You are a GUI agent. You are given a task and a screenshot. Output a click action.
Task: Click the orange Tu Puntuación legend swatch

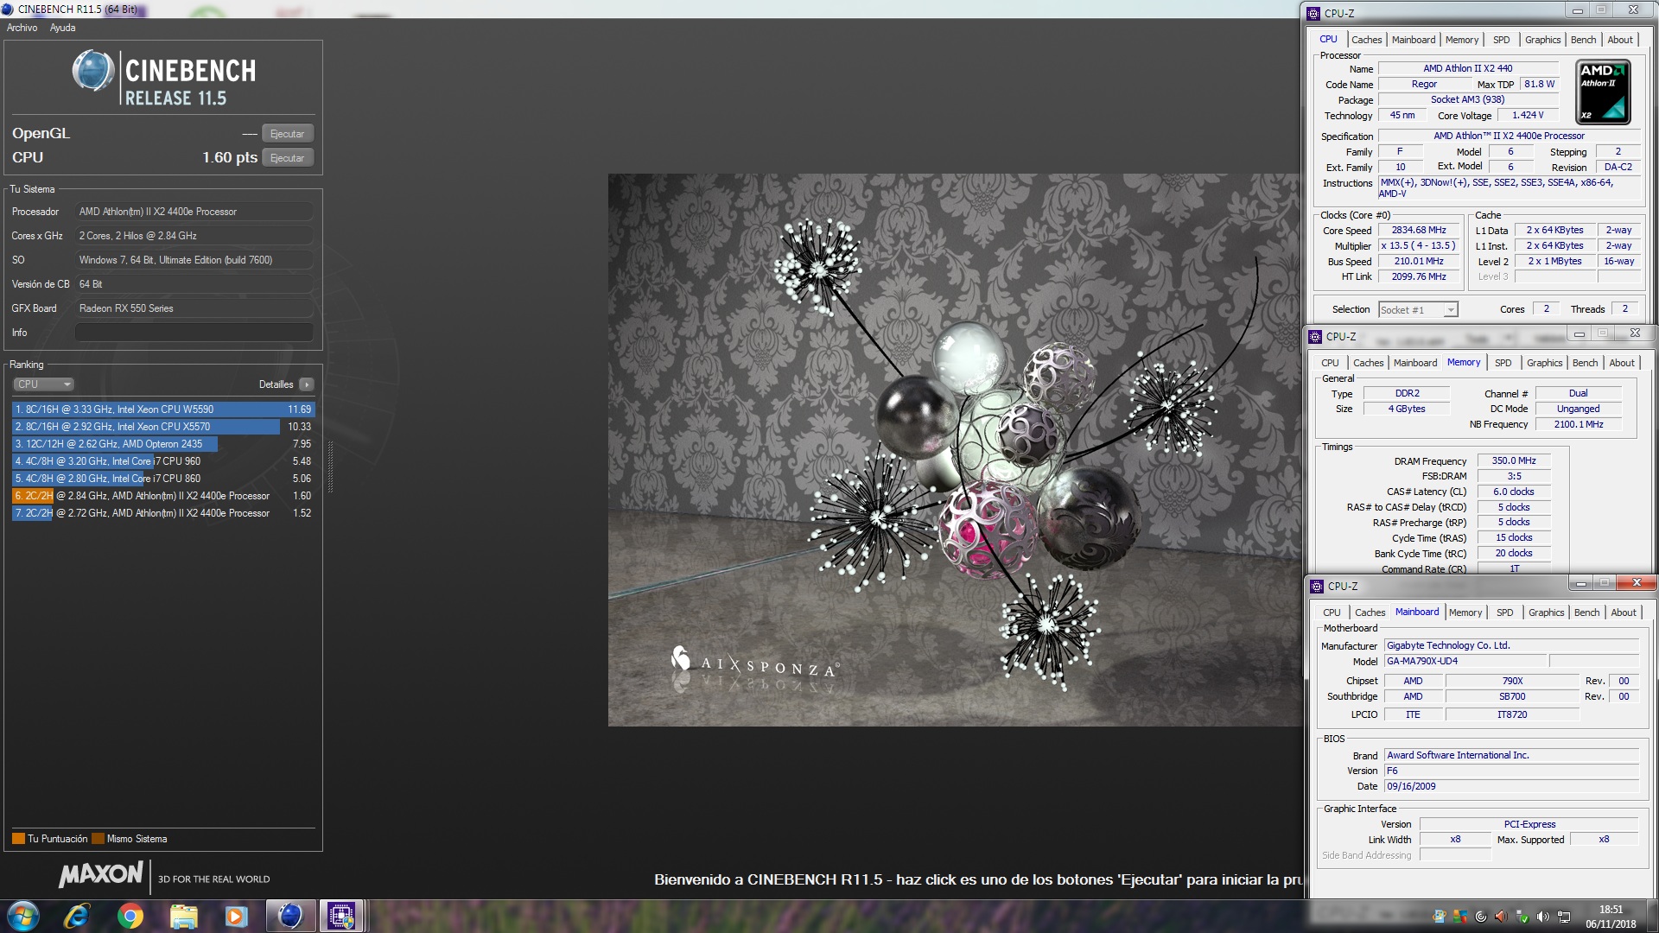(x=18, y=839)
